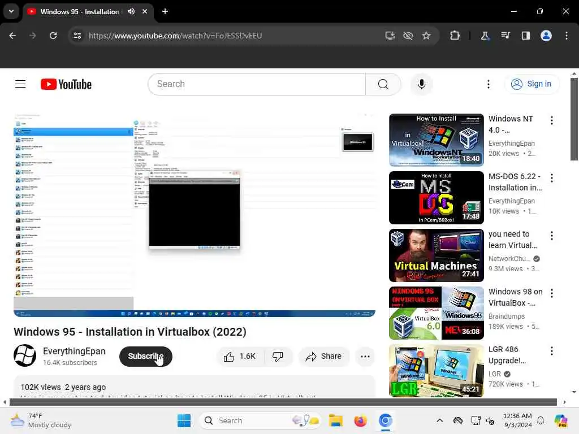Like the video with thumbs up

pyautogui.click(x=240, y=357)
